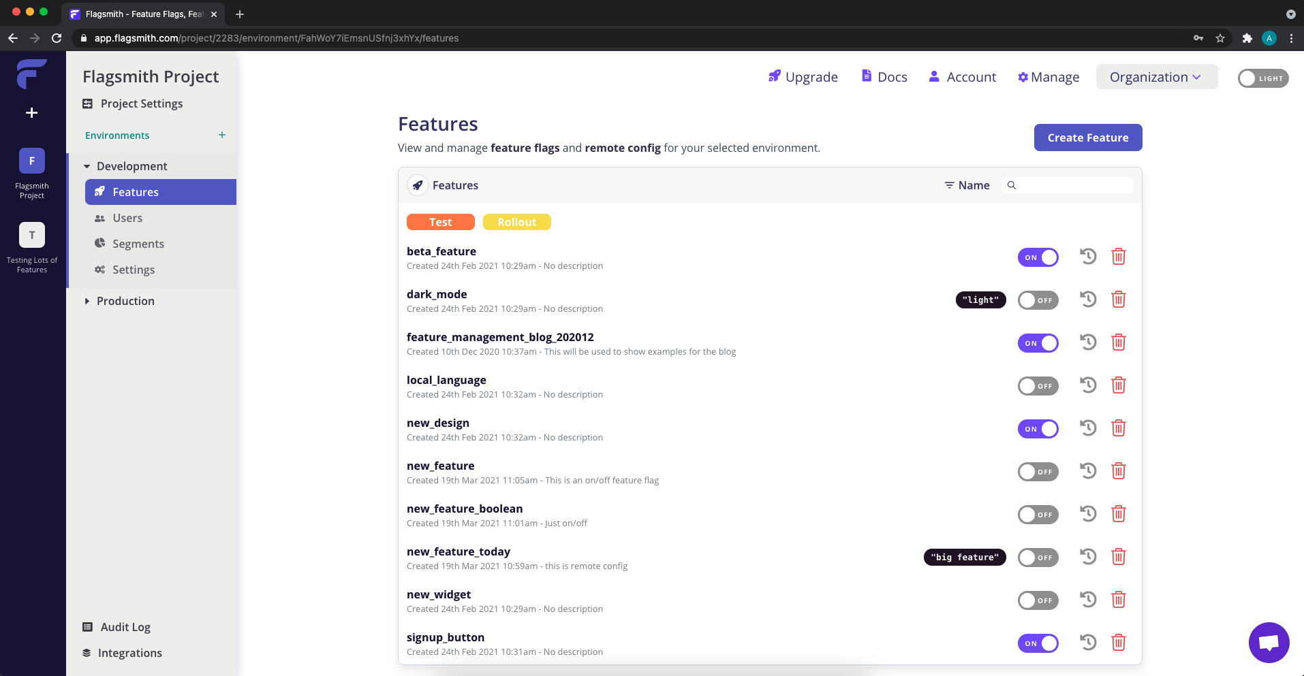Open the Organization dropdown
The image size is (1304, 676).
click(1156, 77)
